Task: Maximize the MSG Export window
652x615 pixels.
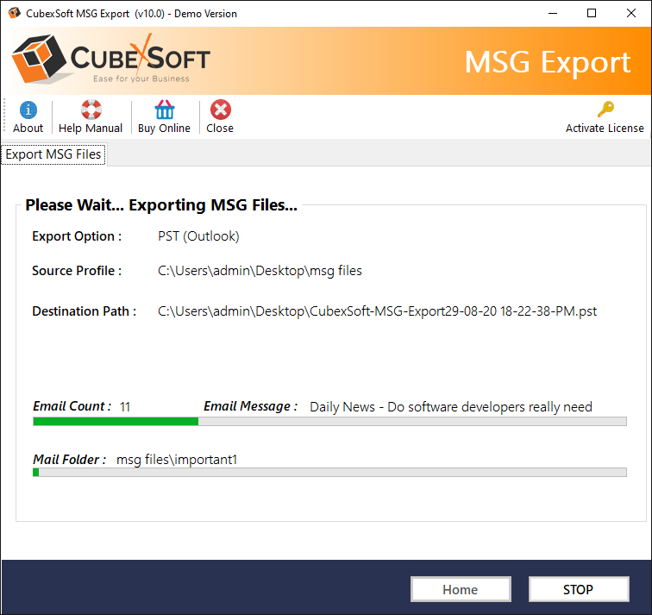Action: coord(592,13)
